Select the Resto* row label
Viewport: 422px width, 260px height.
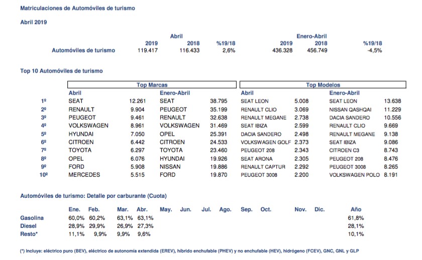[29, 234]
